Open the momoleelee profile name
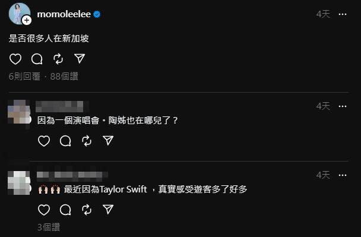This screenshot has width=361, height=237. click(64, 14)
